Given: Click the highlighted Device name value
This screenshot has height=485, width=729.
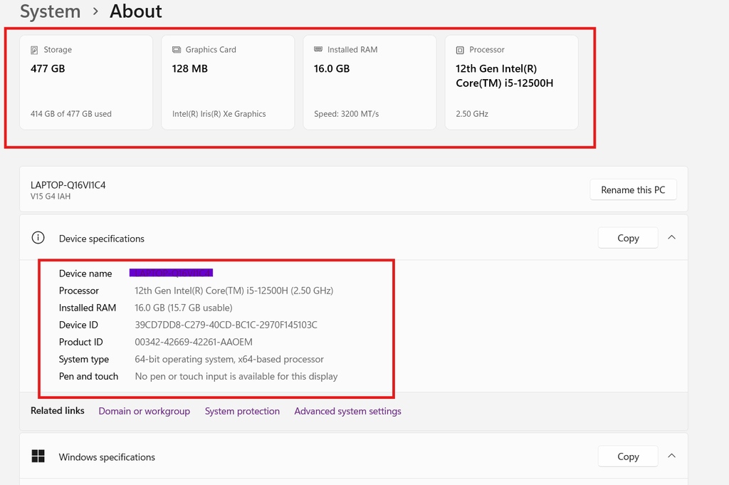Looking at the screenshot, I should [x=171, y=273].
